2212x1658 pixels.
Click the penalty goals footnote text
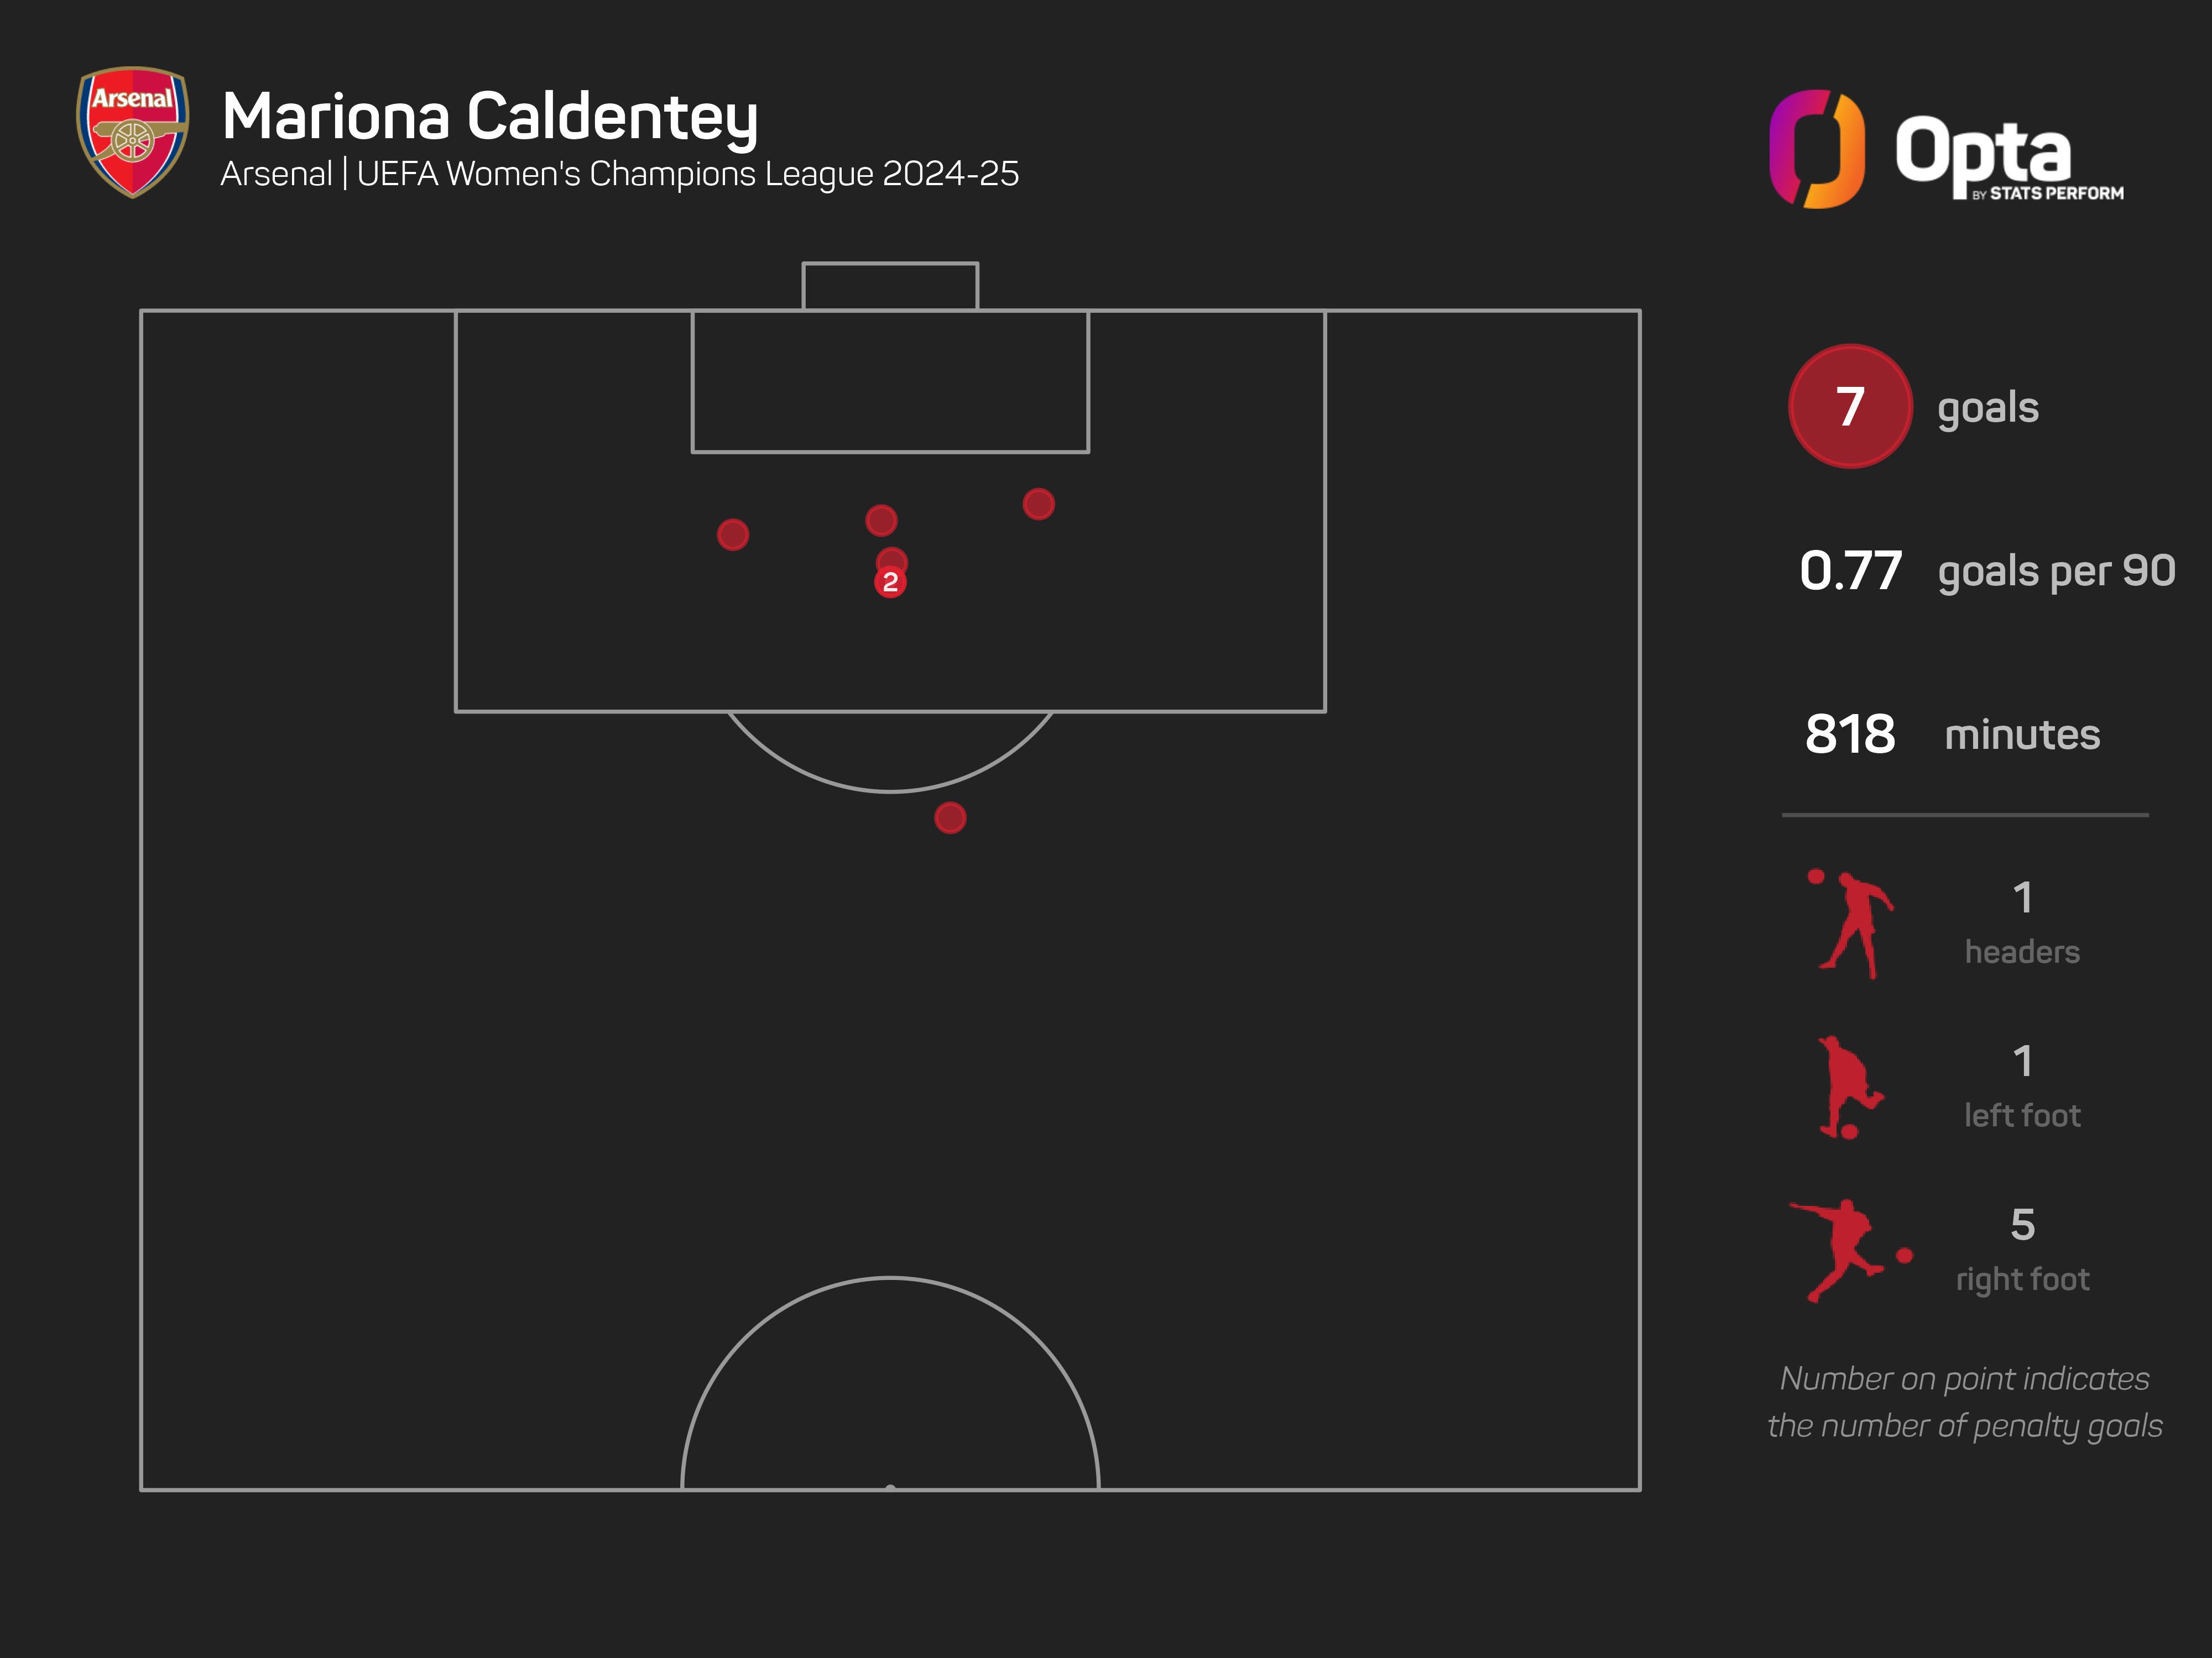tap(1964, 1402)
